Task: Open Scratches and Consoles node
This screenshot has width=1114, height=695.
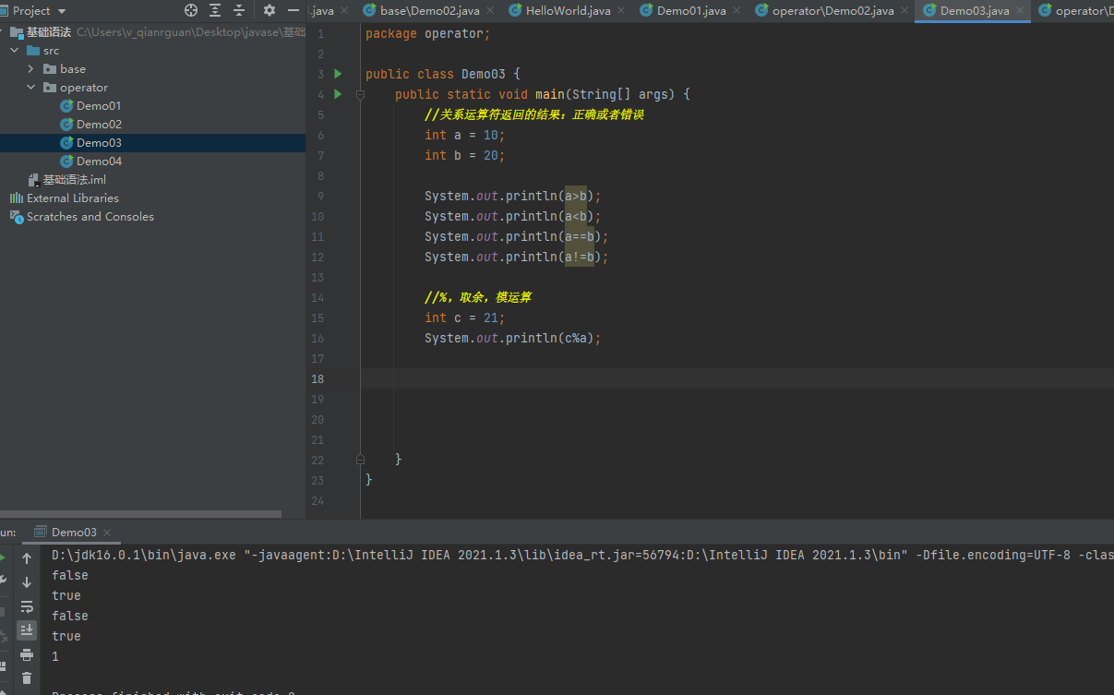Action: tap(90, 217)
